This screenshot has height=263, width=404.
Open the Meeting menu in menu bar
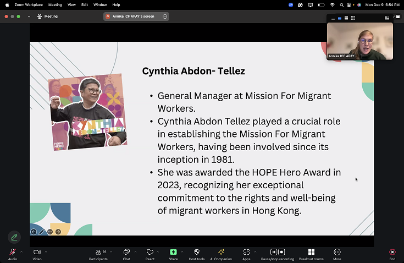(x=55, y=4)
